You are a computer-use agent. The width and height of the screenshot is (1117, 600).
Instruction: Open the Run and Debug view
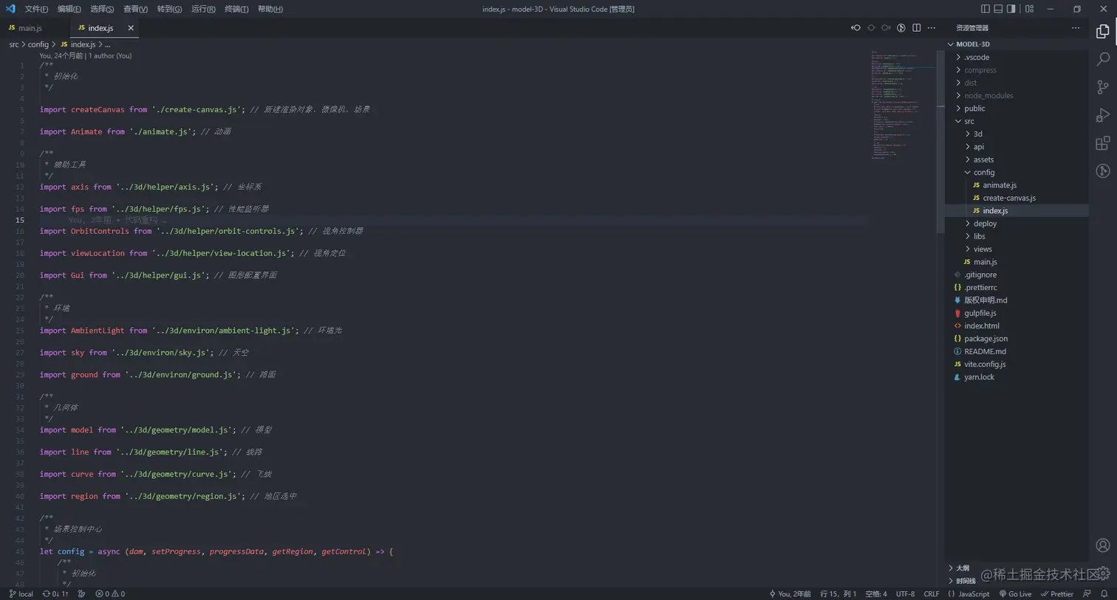pos(1102,115)
